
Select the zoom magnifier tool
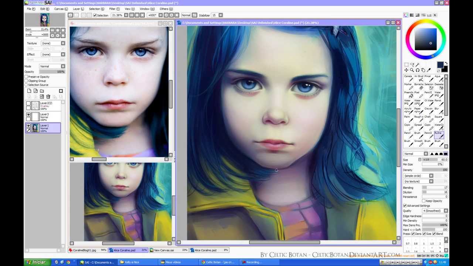412,70
